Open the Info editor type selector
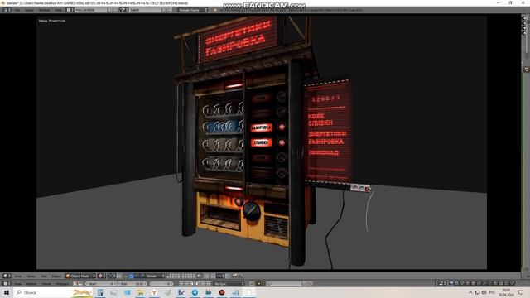This screenshot has height=298, width=530. (x=7, y=10)
